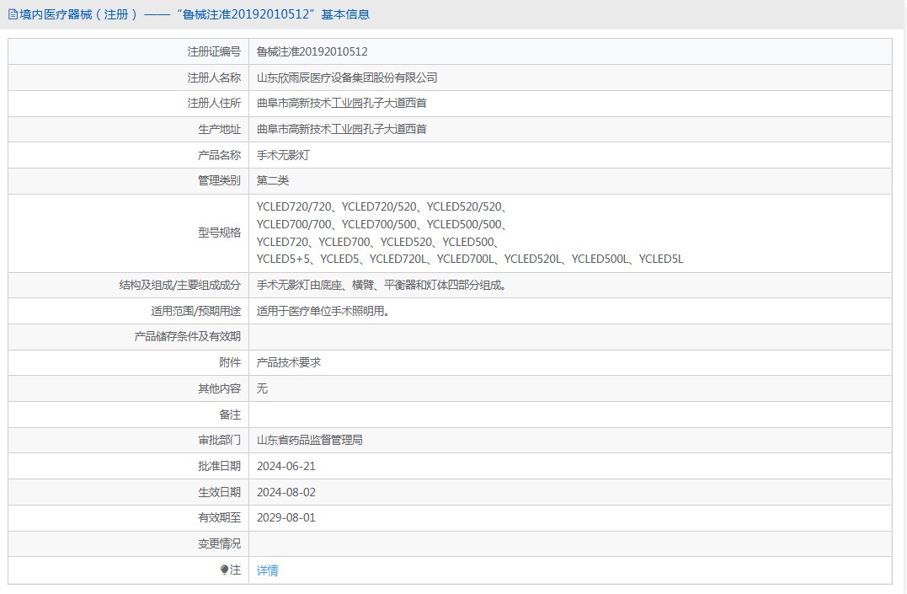The height and width of the screenshot is (594, 907).
Task: Click the 产品技术要求 attachment text
Action: [289, 362]
